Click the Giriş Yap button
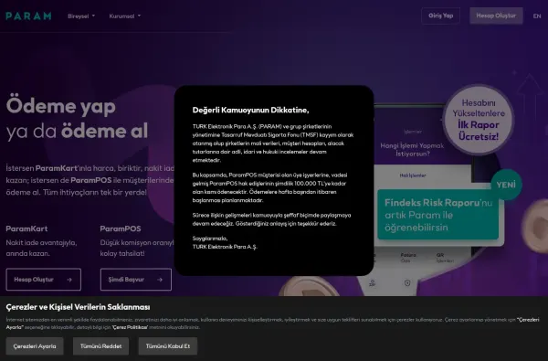This screenshot has height=361, width=548. tap(441, 16)
